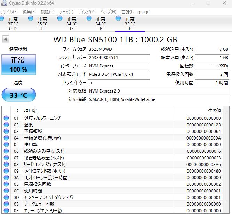232x215 pixels.
Task: Click the ID column header
Action: point(16,111)
